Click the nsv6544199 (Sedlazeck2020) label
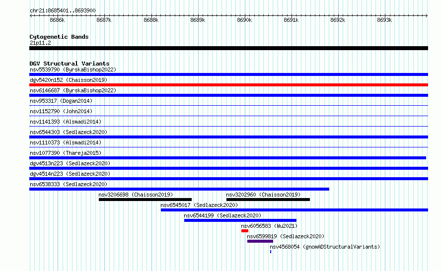The image size is (442, 271). point(222,215)
